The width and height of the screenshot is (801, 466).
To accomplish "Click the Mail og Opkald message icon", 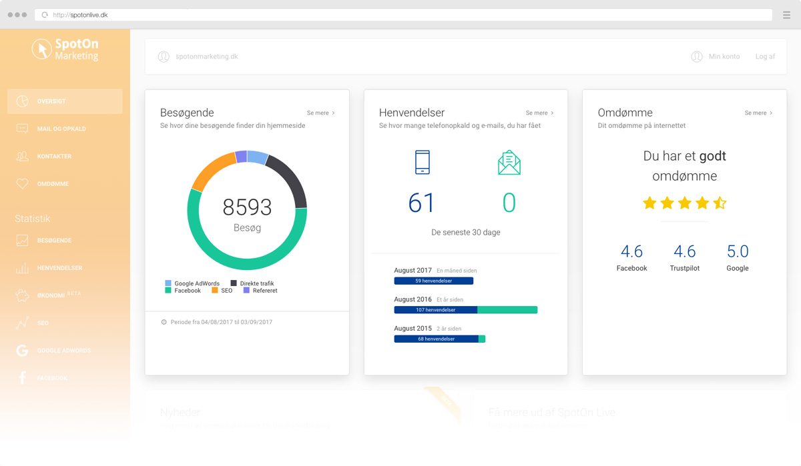I will coord(22,129).
